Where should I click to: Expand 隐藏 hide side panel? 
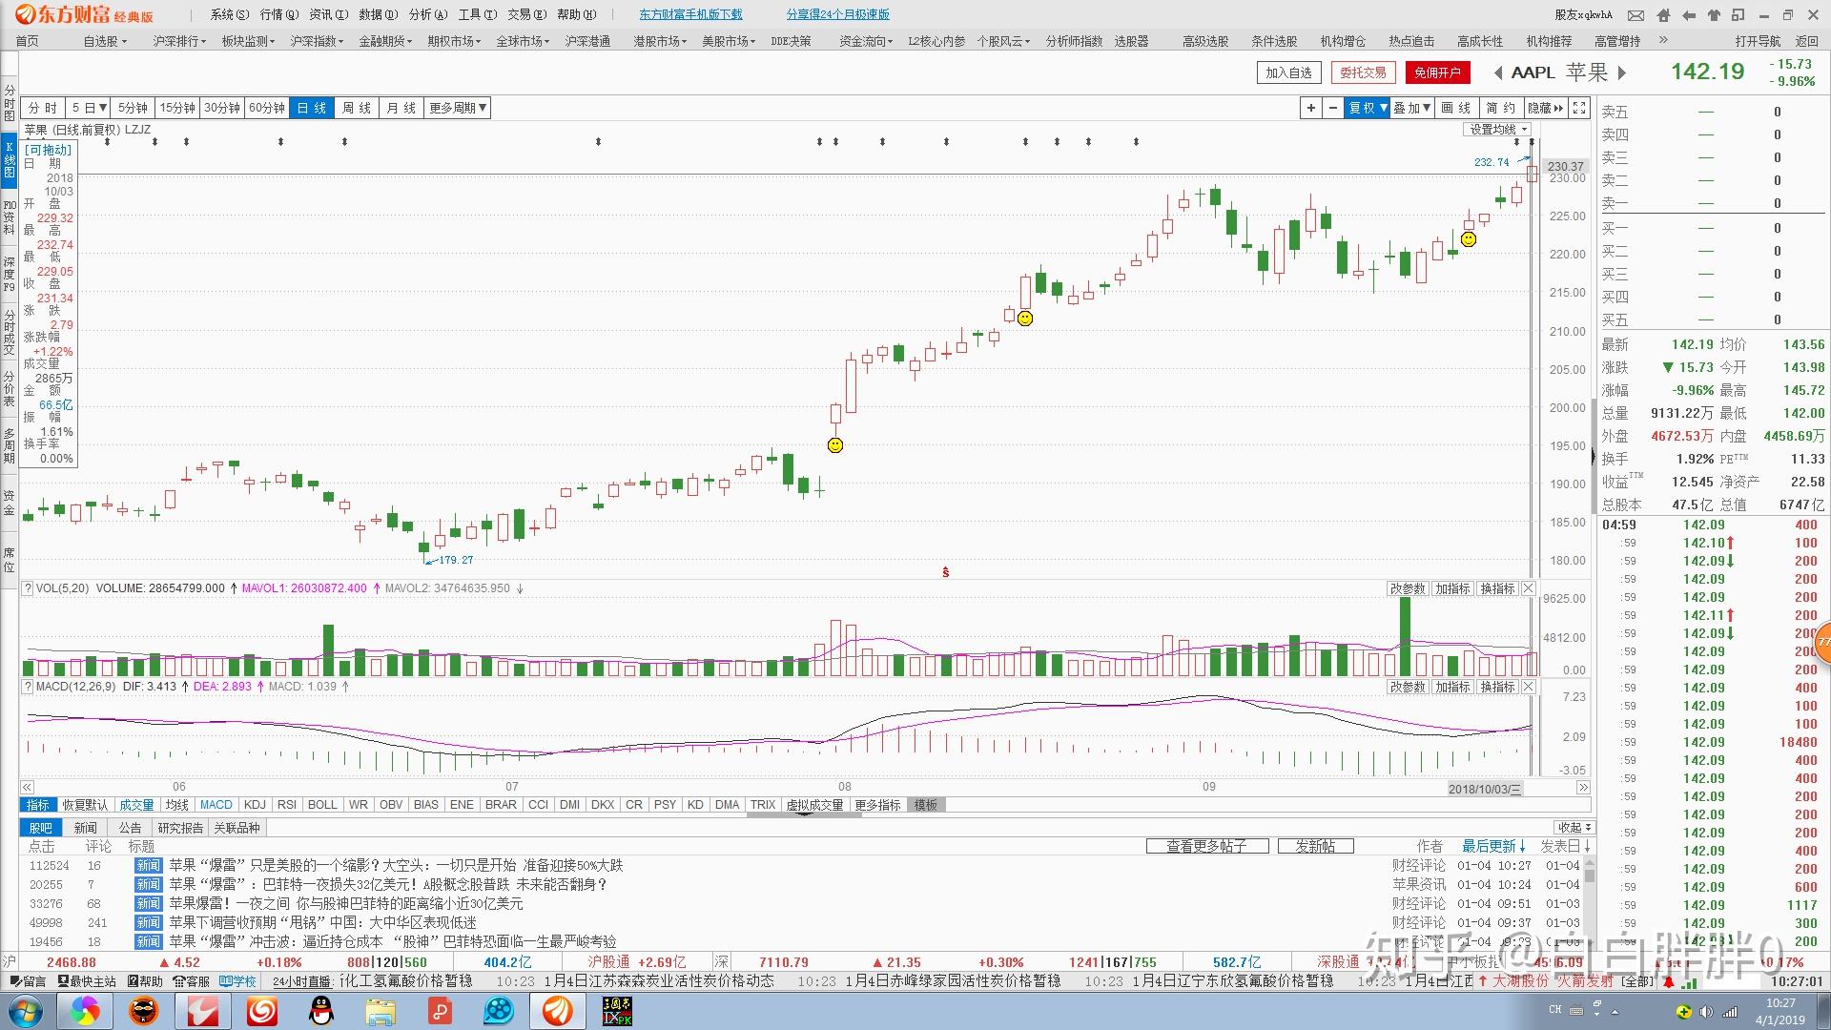pyautogui.click(x=1546, y=108)
